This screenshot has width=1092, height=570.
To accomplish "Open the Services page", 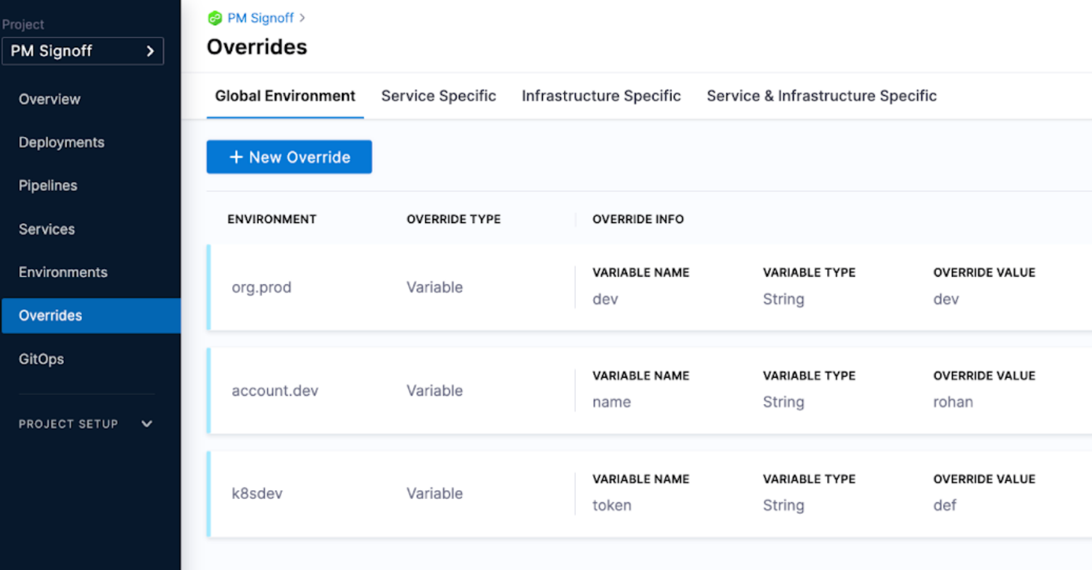I will click(x=47, y=229).
